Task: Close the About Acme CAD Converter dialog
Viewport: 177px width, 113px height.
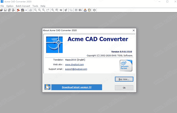Action: [134, 30]
